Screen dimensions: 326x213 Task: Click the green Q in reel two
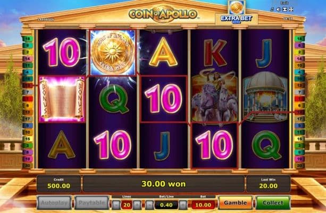(x=113, y=99)
